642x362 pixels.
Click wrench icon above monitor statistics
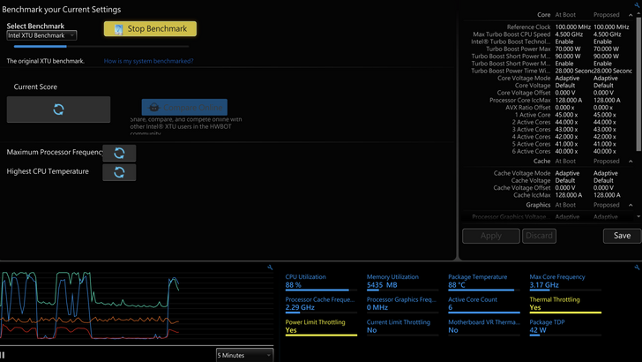pos(637,267)
